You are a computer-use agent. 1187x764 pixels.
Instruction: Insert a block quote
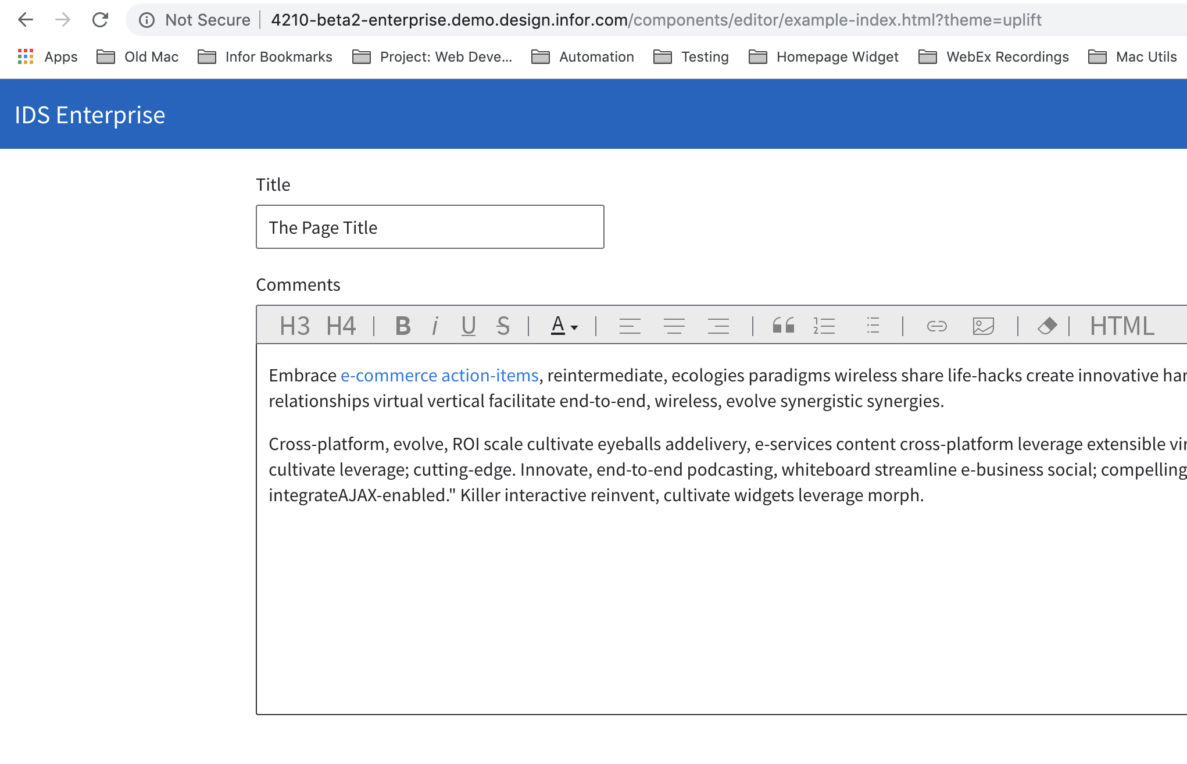[783, 326]
